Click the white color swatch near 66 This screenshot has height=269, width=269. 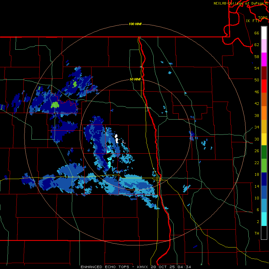(264, 33)
